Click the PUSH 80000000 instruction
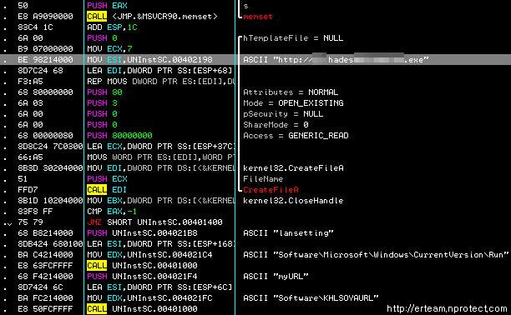This screenshot has width=511, height=315. [119, 135]
